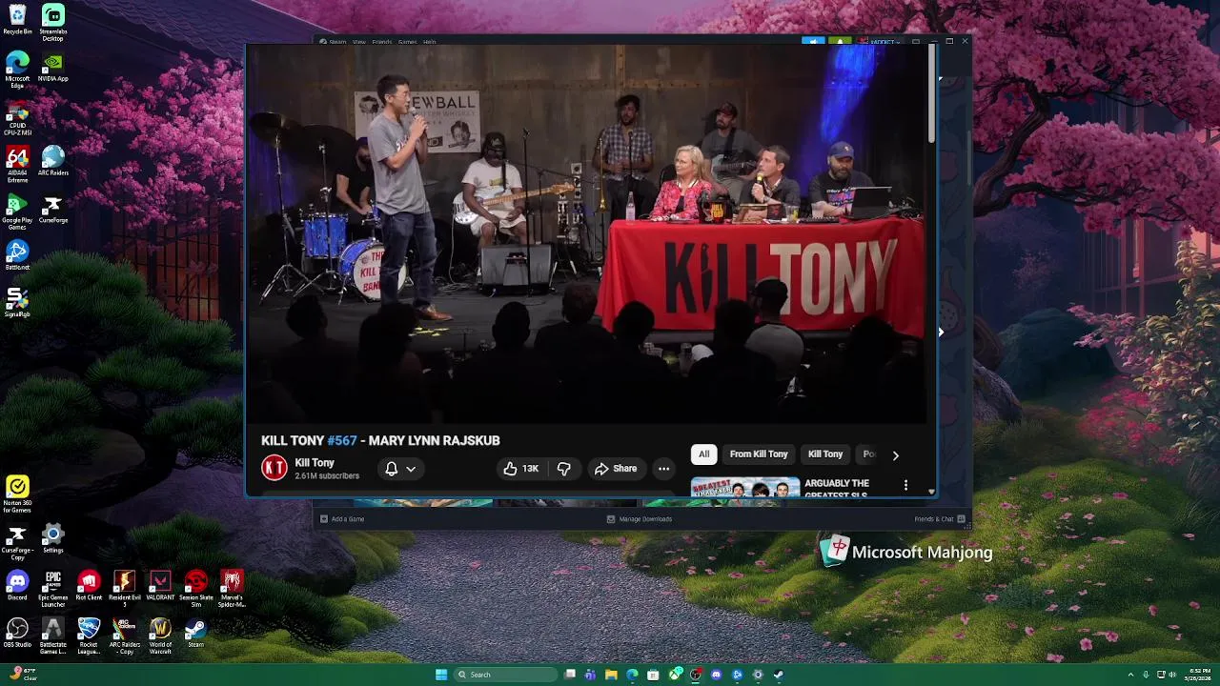Open the Session Skate Sim shortcut
This screenshot has height=686, width=1220.
coord(196,589)
